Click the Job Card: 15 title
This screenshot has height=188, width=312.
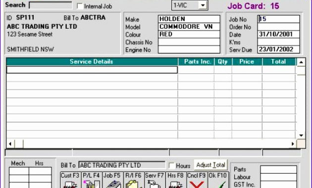click(x=253, y=6)
